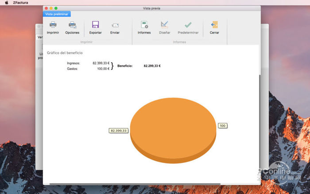Viewport: 310px width, 194px height.
Task: Click the green zoom window button
Action: point(56,8)
